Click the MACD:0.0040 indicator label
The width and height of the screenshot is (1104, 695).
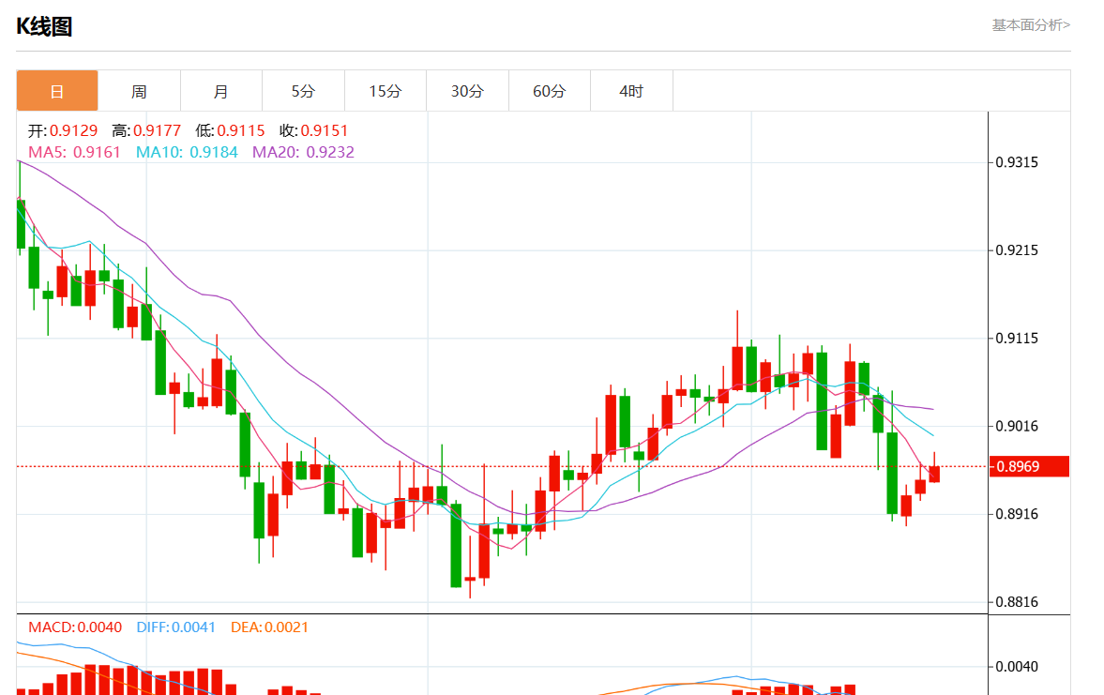tap(75, 627)
